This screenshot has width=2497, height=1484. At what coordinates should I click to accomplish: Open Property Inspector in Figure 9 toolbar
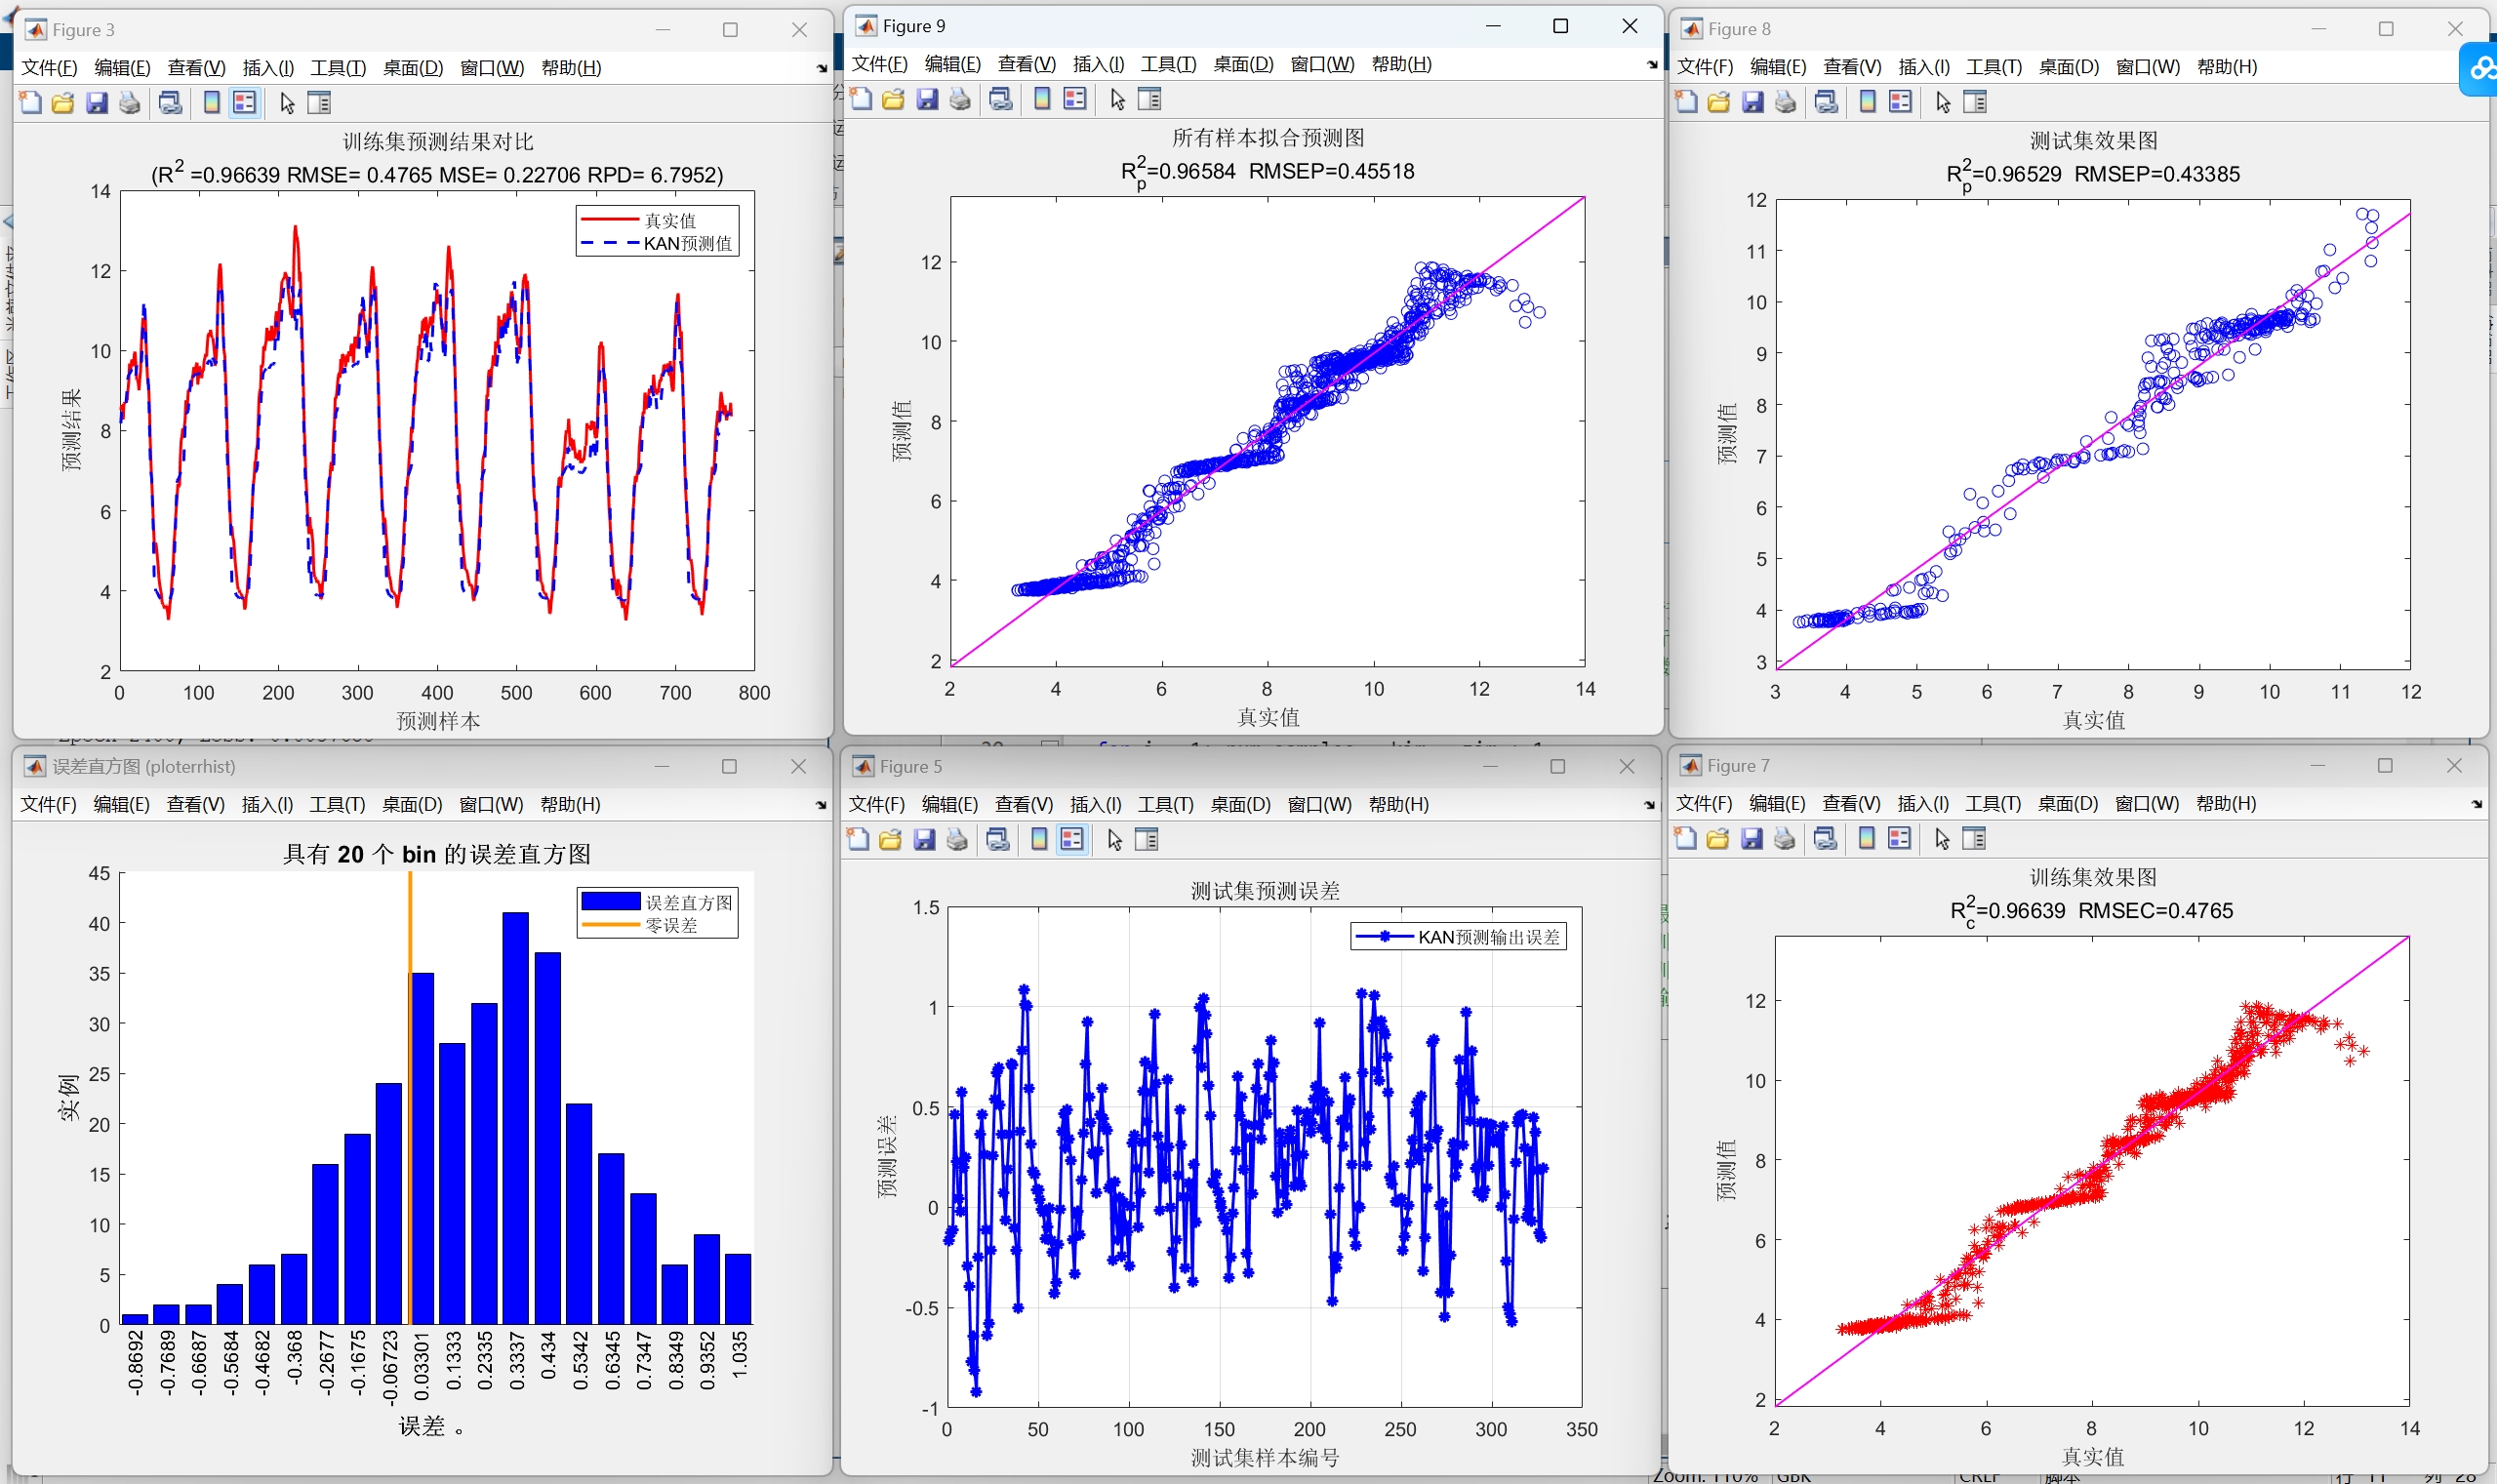(x=1150, y=99)
